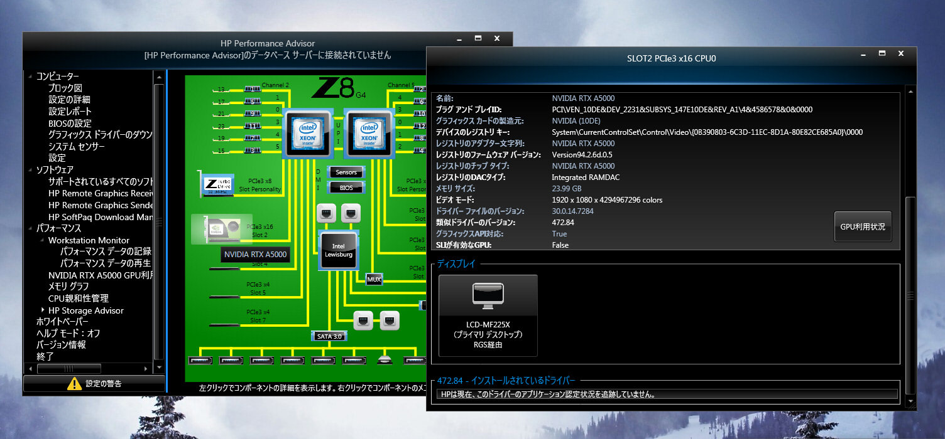Click left network port above Intel Lewisburg
The image size is (945, 439).
[x=327, y=213]
